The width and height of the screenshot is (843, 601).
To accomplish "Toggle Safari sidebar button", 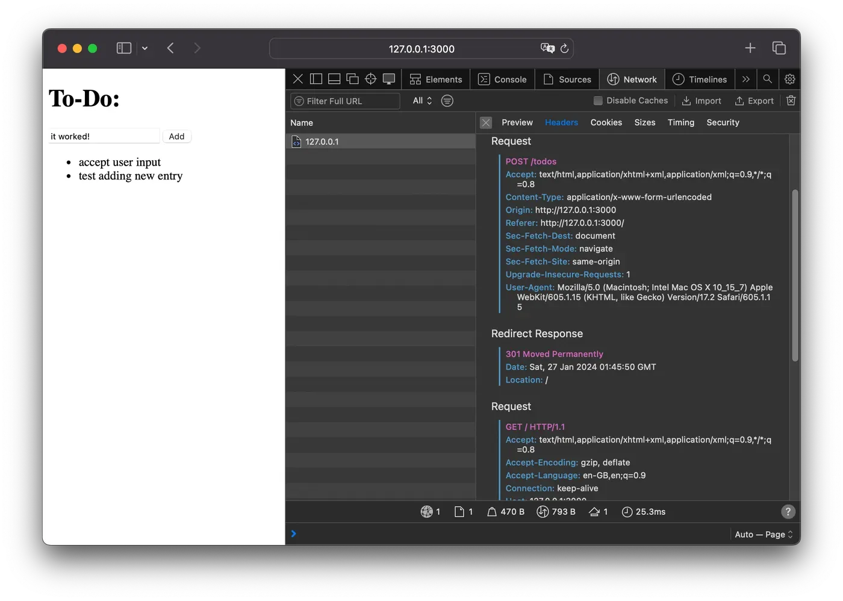I will click(124, 48).
